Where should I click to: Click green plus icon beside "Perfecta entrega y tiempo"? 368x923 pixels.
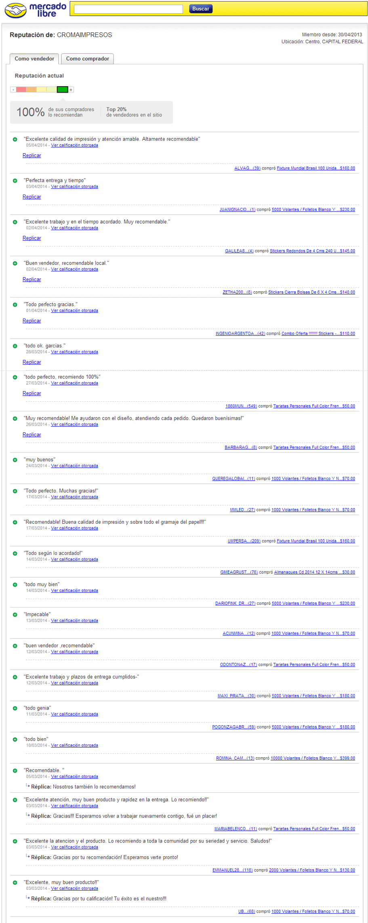pos(15,181)
